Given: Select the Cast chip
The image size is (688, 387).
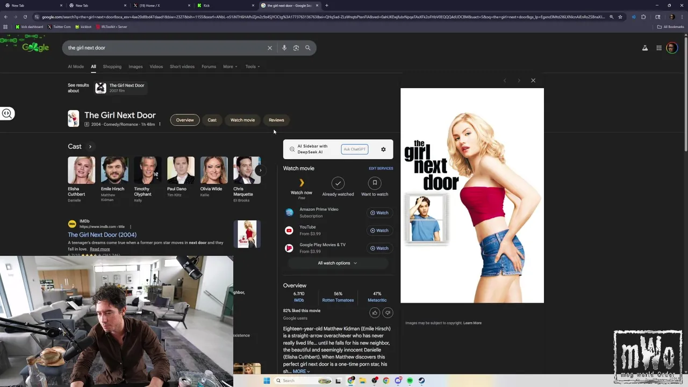Looking at the screenshot, I should click(x=212, y=120).
